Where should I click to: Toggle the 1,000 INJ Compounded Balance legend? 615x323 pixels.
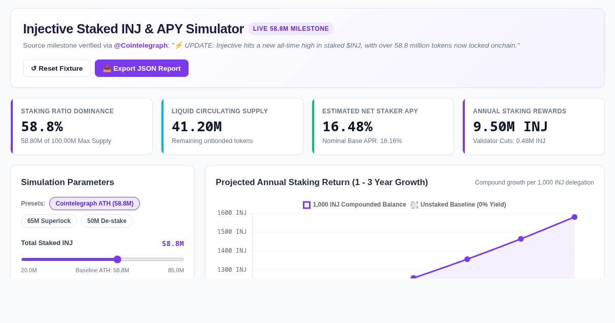point(355,205)
